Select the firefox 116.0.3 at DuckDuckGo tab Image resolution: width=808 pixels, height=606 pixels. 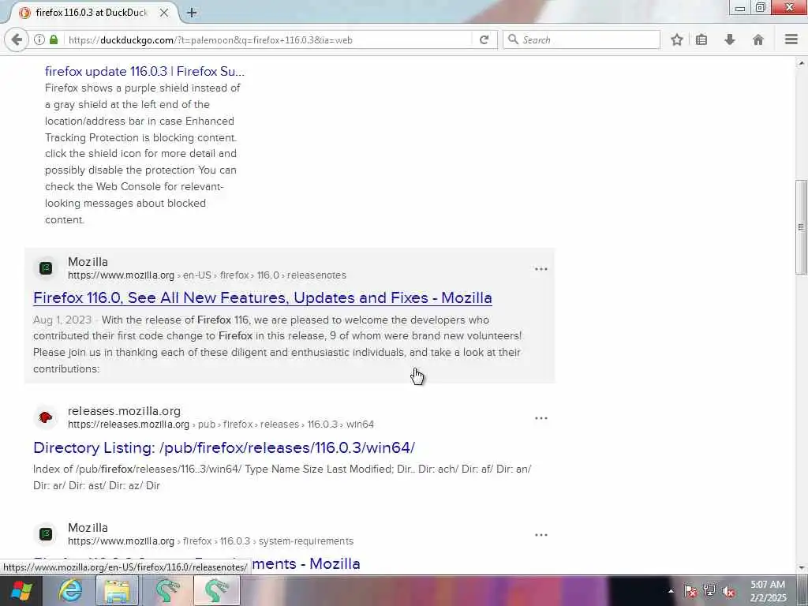91,13
